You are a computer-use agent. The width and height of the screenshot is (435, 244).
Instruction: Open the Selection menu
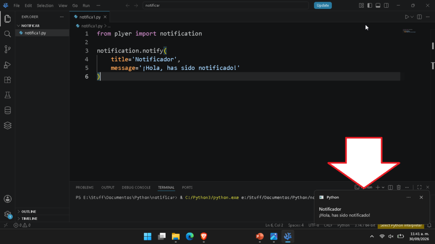point(45,5)
